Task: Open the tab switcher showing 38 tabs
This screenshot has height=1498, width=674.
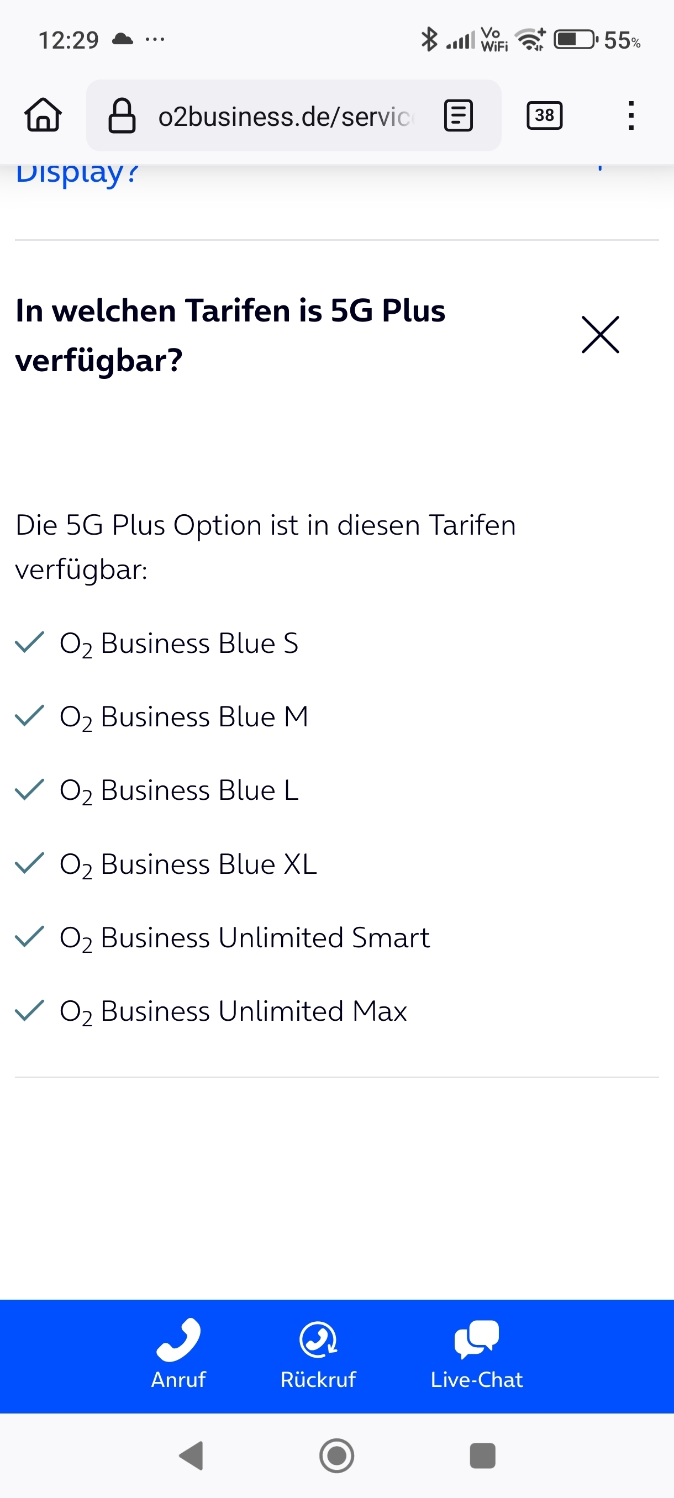Action: click(544, 115)
